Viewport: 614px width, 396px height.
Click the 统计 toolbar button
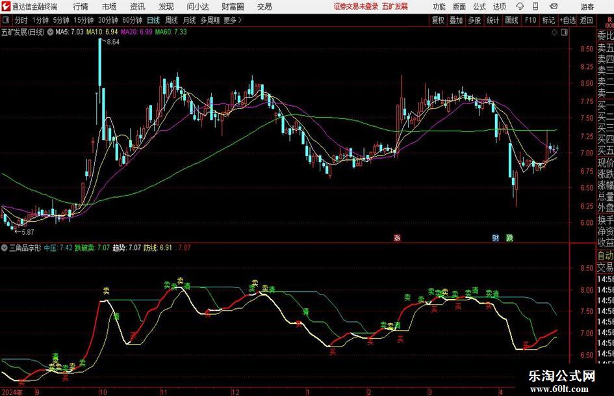[492, 20]
